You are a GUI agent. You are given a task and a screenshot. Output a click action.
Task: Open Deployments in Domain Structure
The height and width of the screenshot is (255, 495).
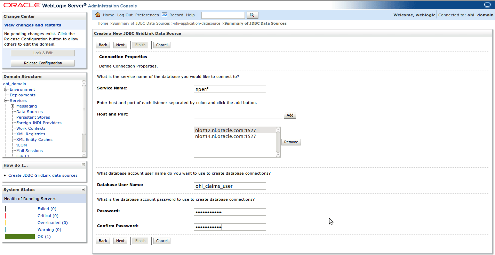23,95
